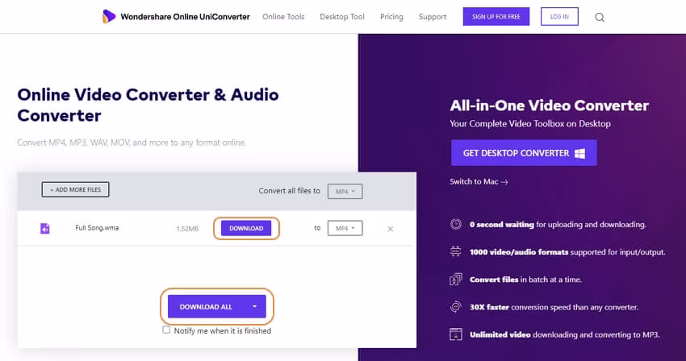686x361 pixels.
Task: Open the Online Tools menu
Action: (x=283, y=17)
